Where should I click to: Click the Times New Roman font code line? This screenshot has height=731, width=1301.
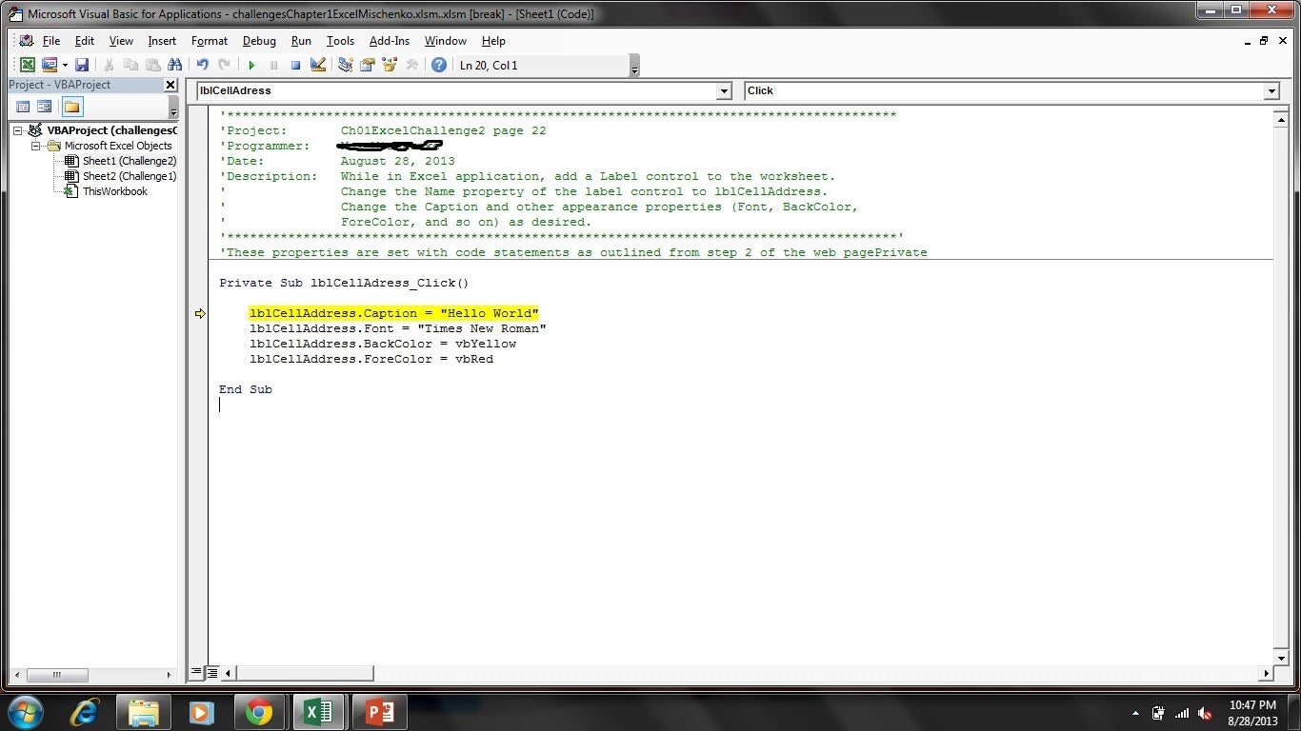[x=398, y=328]
